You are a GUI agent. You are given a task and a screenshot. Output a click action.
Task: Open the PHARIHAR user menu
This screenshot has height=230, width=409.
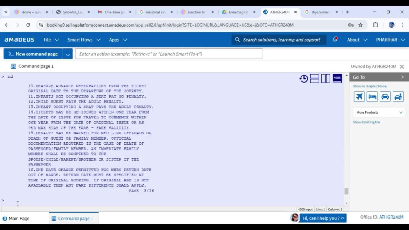click(x=391, y=40)
